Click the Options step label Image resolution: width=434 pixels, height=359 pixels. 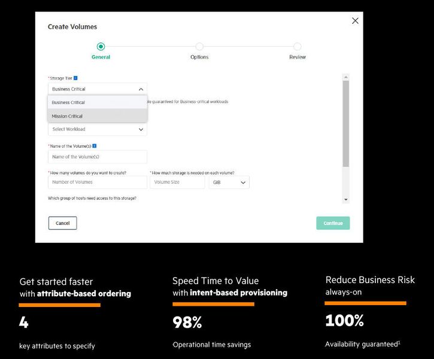click(199, 57)
